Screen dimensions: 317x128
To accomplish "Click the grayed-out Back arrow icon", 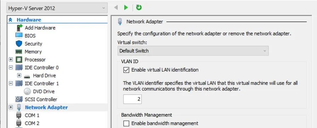I will pyautogui.click(x=116, y=8).
